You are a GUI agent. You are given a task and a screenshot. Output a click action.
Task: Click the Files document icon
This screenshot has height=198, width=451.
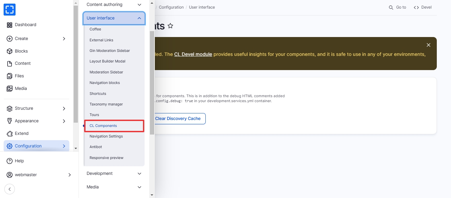10,76
